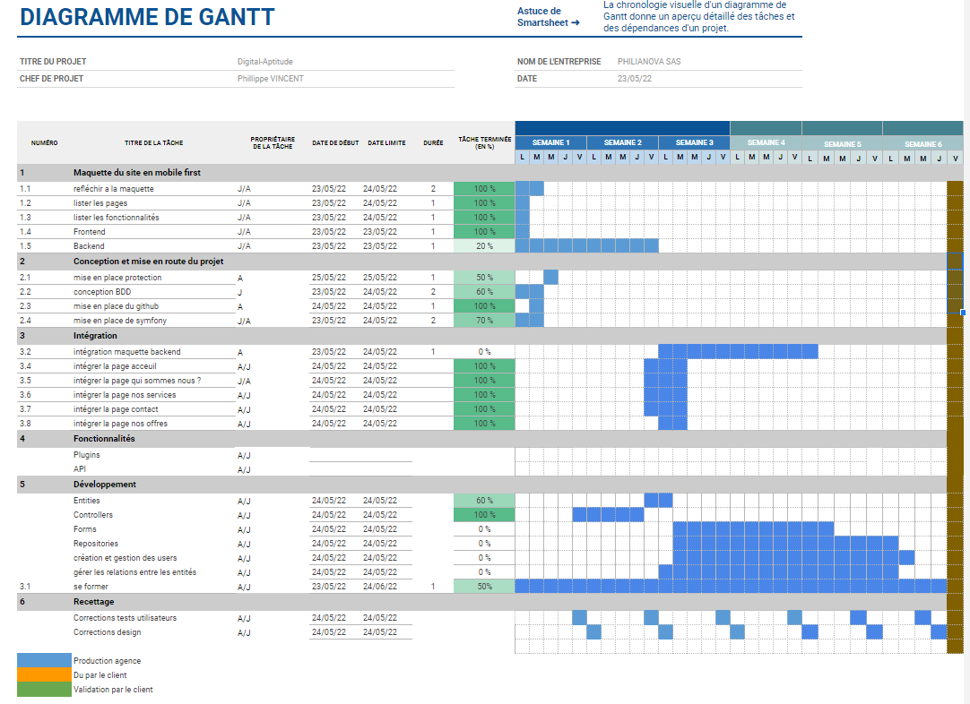Click the TITRE DE LA TÂCHE column header

[154, 142]
